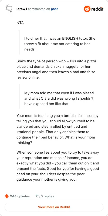108x216 pixels.
Task: Click the pizza place chicken nuggets paragraph
Action: pos(56,69)
